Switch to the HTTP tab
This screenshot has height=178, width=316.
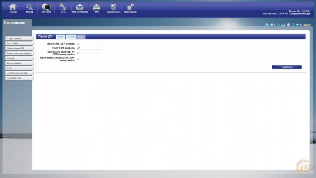(x=60, y=37)
